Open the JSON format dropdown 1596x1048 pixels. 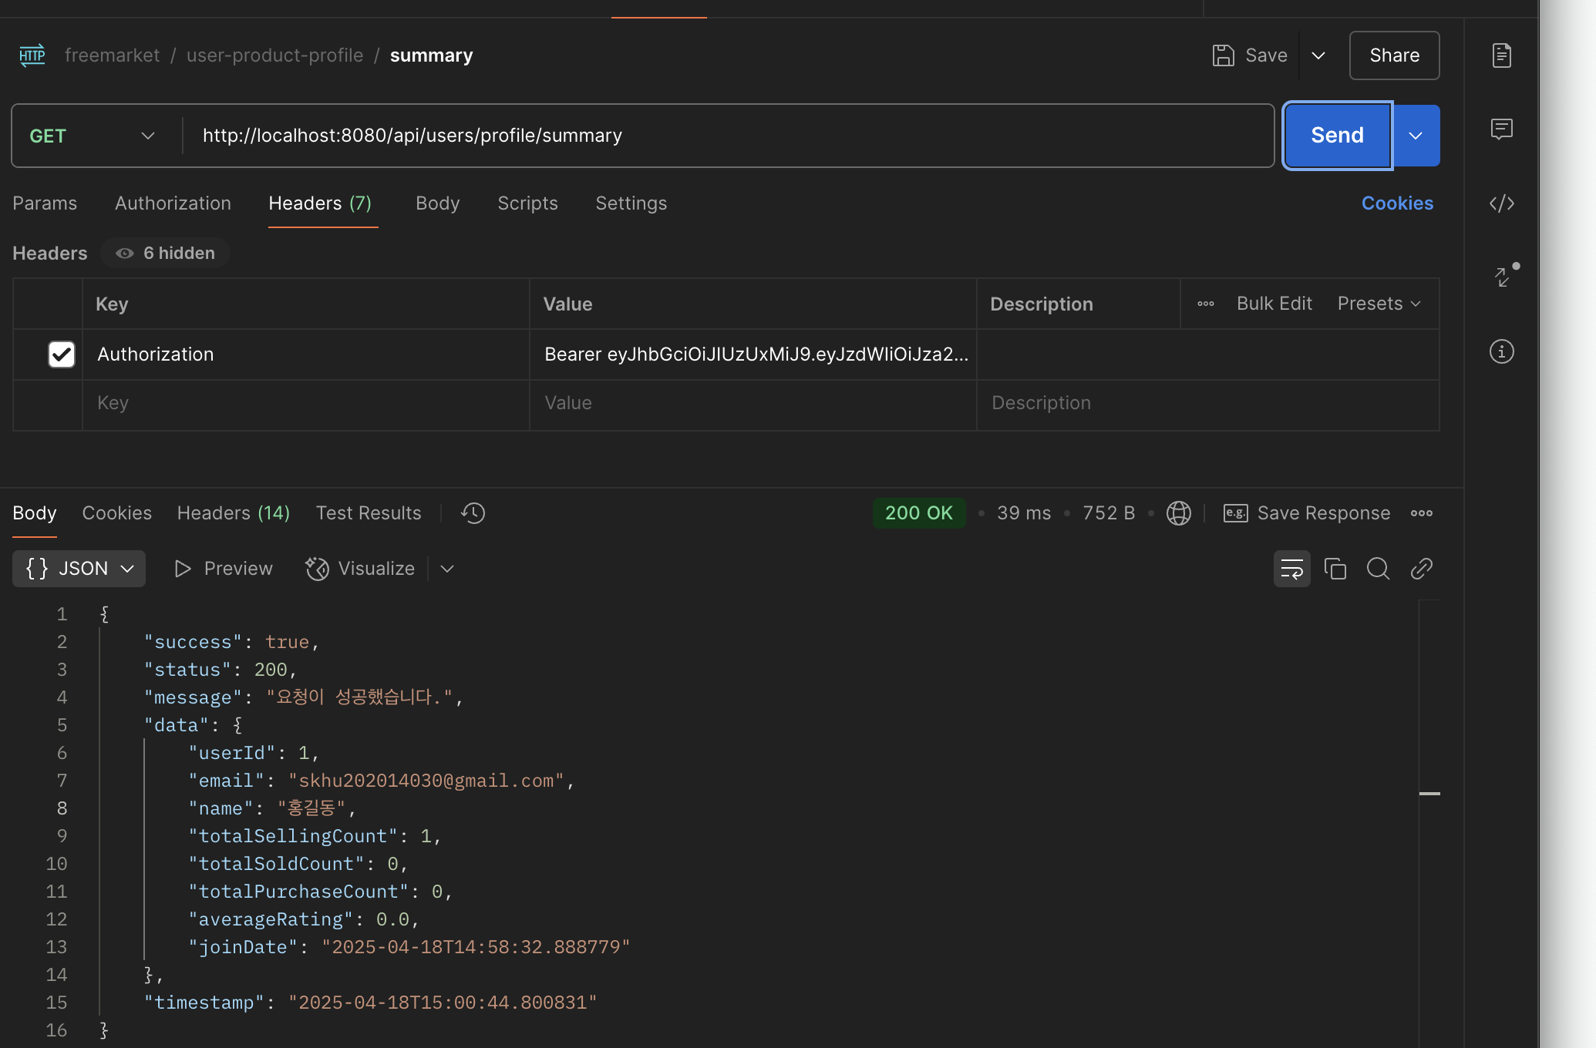point(79,569)
